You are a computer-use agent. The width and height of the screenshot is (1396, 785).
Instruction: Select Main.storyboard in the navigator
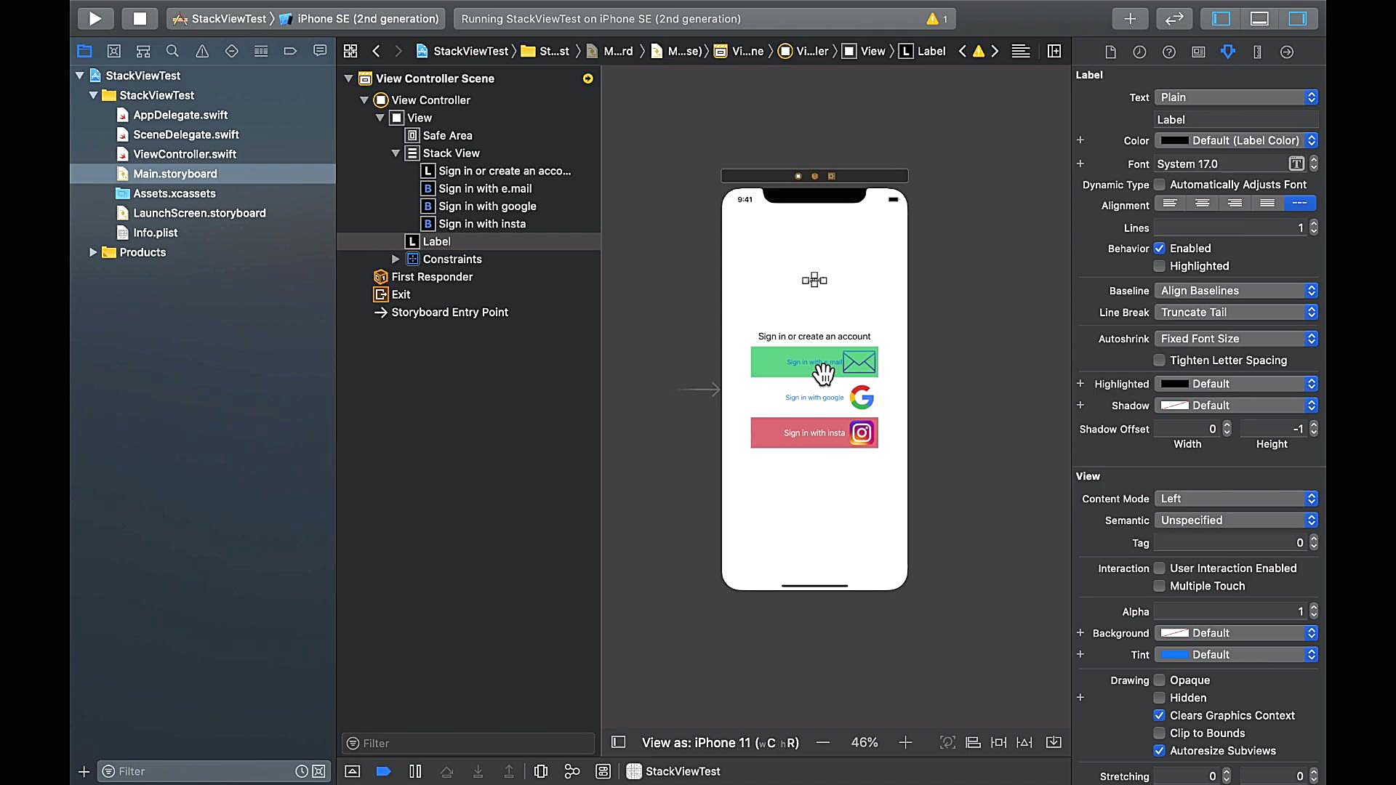(176, 174)
